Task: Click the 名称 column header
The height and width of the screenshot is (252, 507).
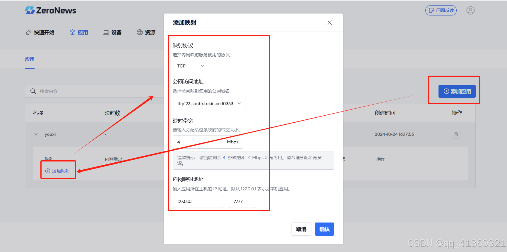Action: pos(38,113)
